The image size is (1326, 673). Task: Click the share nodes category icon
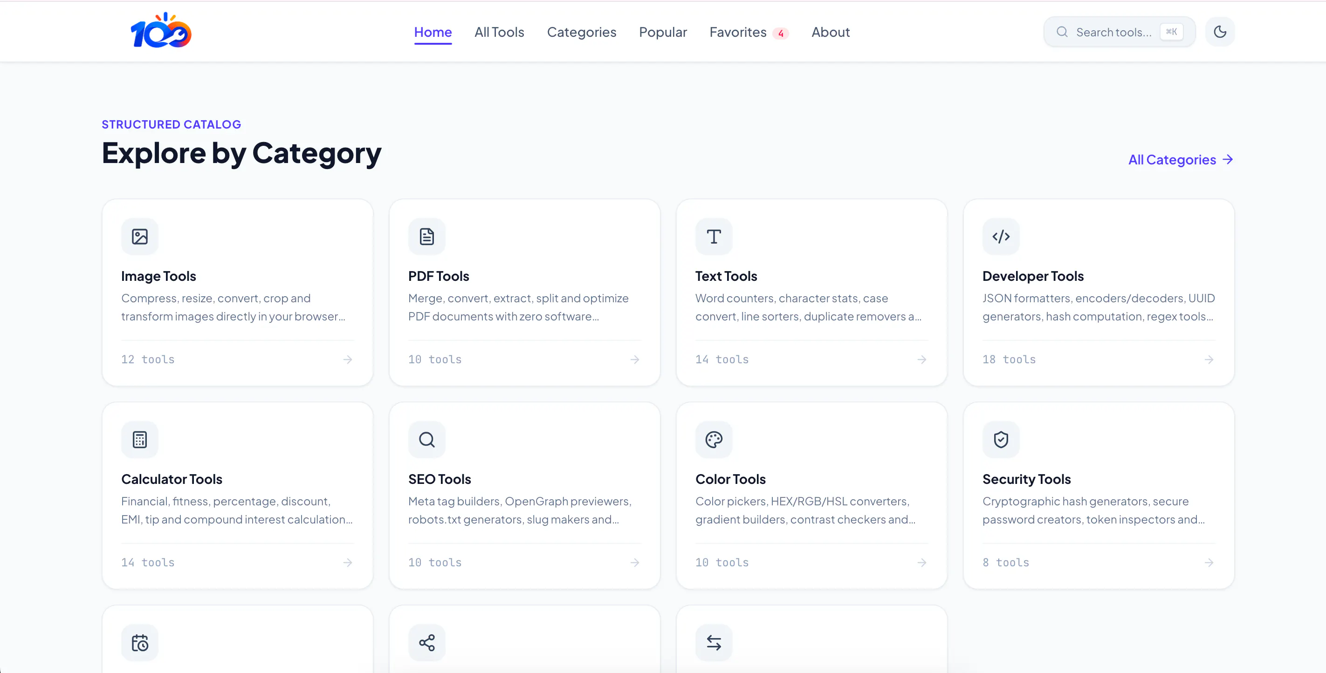pos(427,643)
